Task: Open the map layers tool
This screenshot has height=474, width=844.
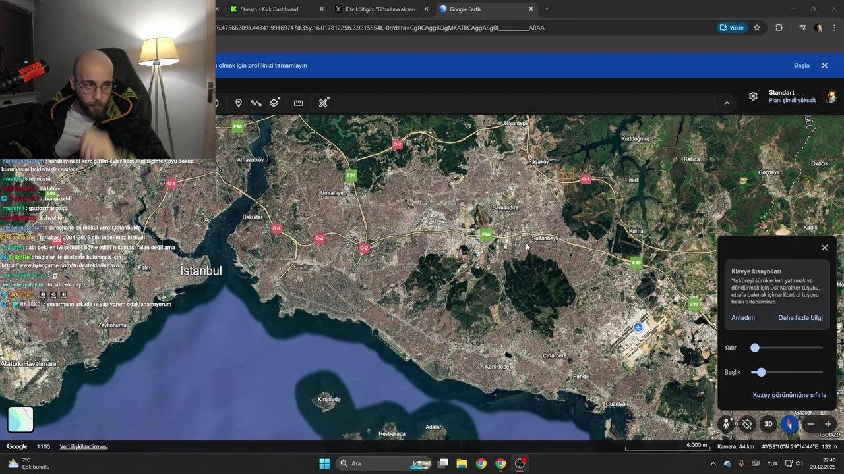Action: [274, 103]
